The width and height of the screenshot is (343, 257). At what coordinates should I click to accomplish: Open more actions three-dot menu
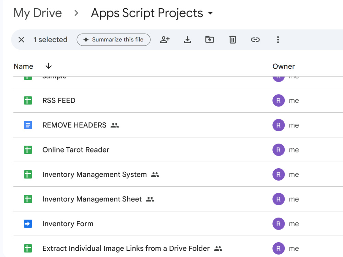tap(278, 39)
